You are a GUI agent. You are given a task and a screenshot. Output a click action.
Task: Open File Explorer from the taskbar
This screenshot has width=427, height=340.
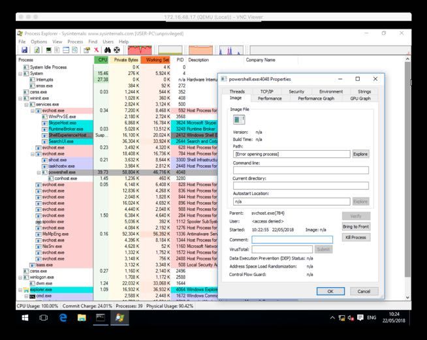coord(82,318)
